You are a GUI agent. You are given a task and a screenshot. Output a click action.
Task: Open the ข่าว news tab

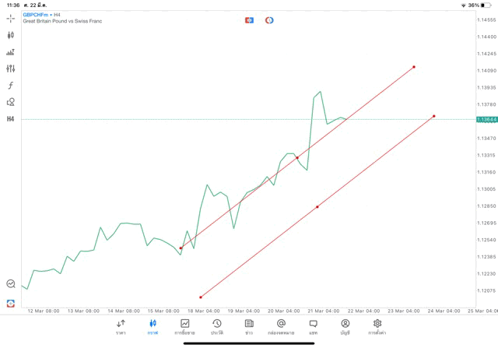[x=249, y=326]
